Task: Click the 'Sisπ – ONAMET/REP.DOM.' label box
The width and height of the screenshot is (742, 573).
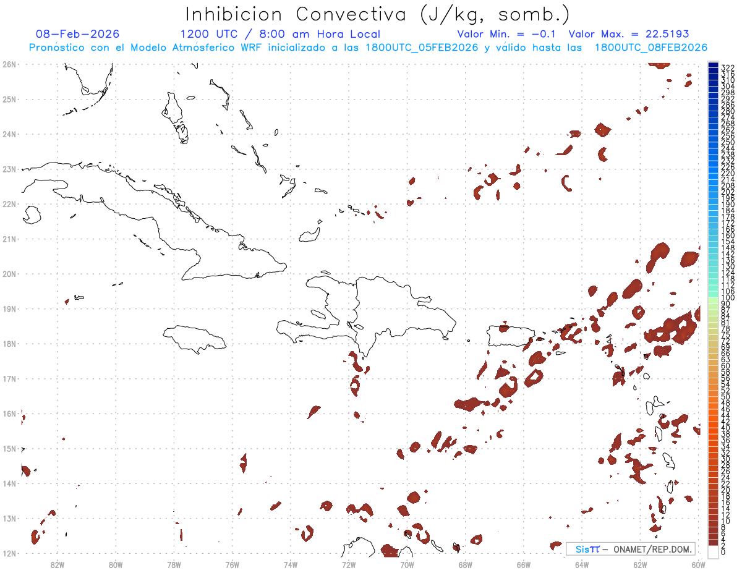Action: 631,549
